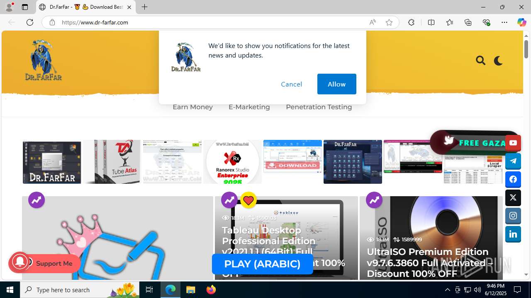Viewport: 531px width, 298px height.
Task: Open Task View on taskbar
Action: 150,290
